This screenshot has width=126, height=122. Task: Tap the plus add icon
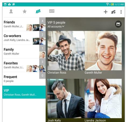[106, 12]
